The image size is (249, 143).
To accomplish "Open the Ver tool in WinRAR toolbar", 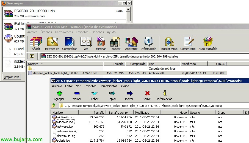I will pyautogui.click(x=86, y=42).
